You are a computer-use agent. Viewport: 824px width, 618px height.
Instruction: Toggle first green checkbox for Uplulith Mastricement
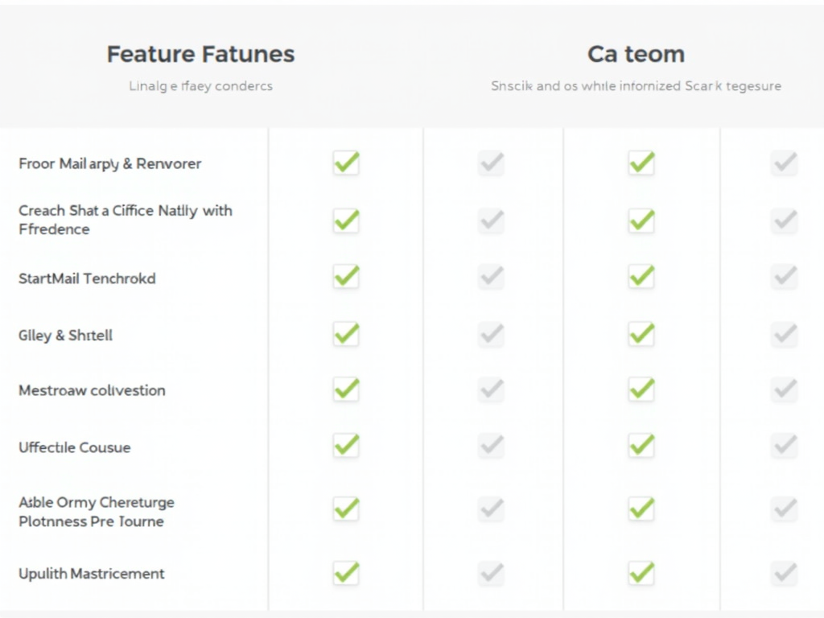tap(346, 573)
